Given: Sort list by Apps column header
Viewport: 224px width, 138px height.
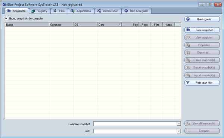Looking at the screenshot, I should [x=169, y=25].
